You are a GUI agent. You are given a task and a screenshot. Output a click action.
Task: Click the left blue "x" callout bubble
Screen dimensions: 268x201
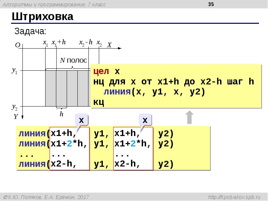[x=81, y=120]
